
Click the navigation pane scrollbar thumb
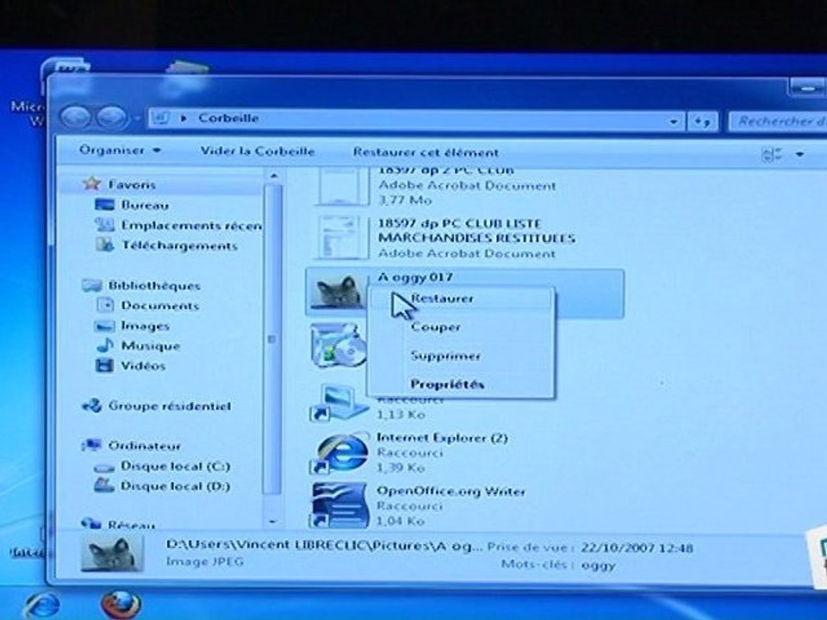pyautogui.click(x=272, y=339)
